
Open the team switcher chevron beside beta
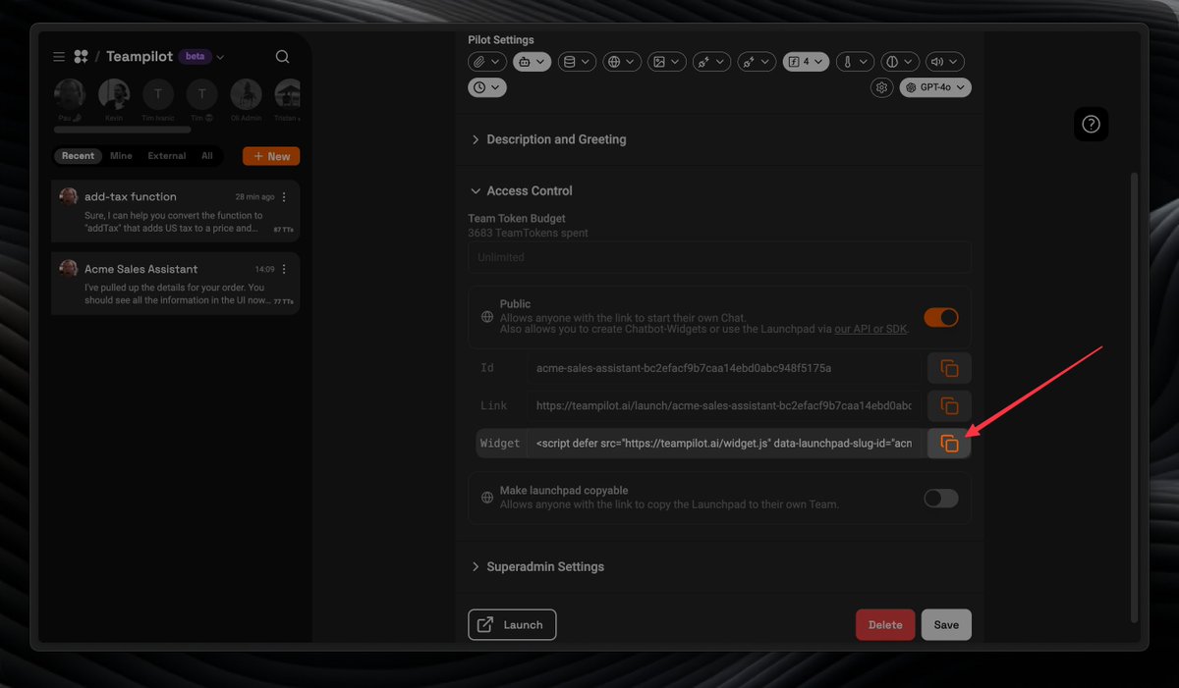220,57
